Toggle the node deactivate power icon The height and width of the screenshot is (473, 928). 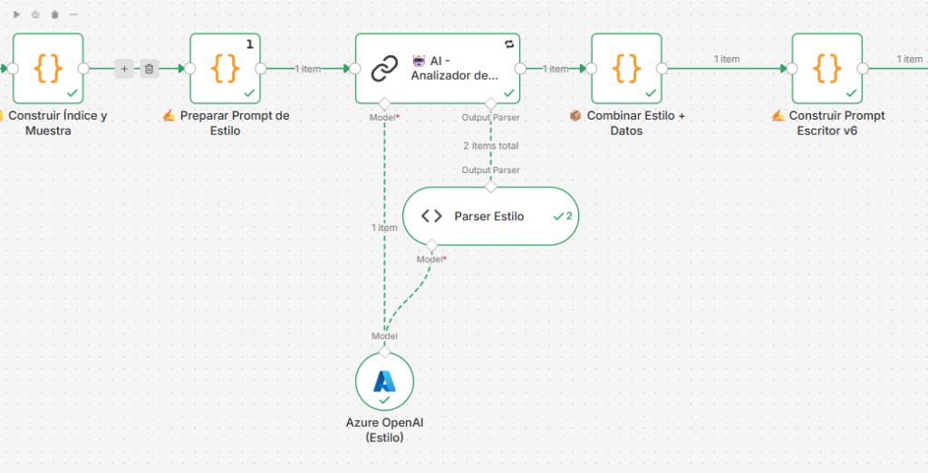point(35,14)
